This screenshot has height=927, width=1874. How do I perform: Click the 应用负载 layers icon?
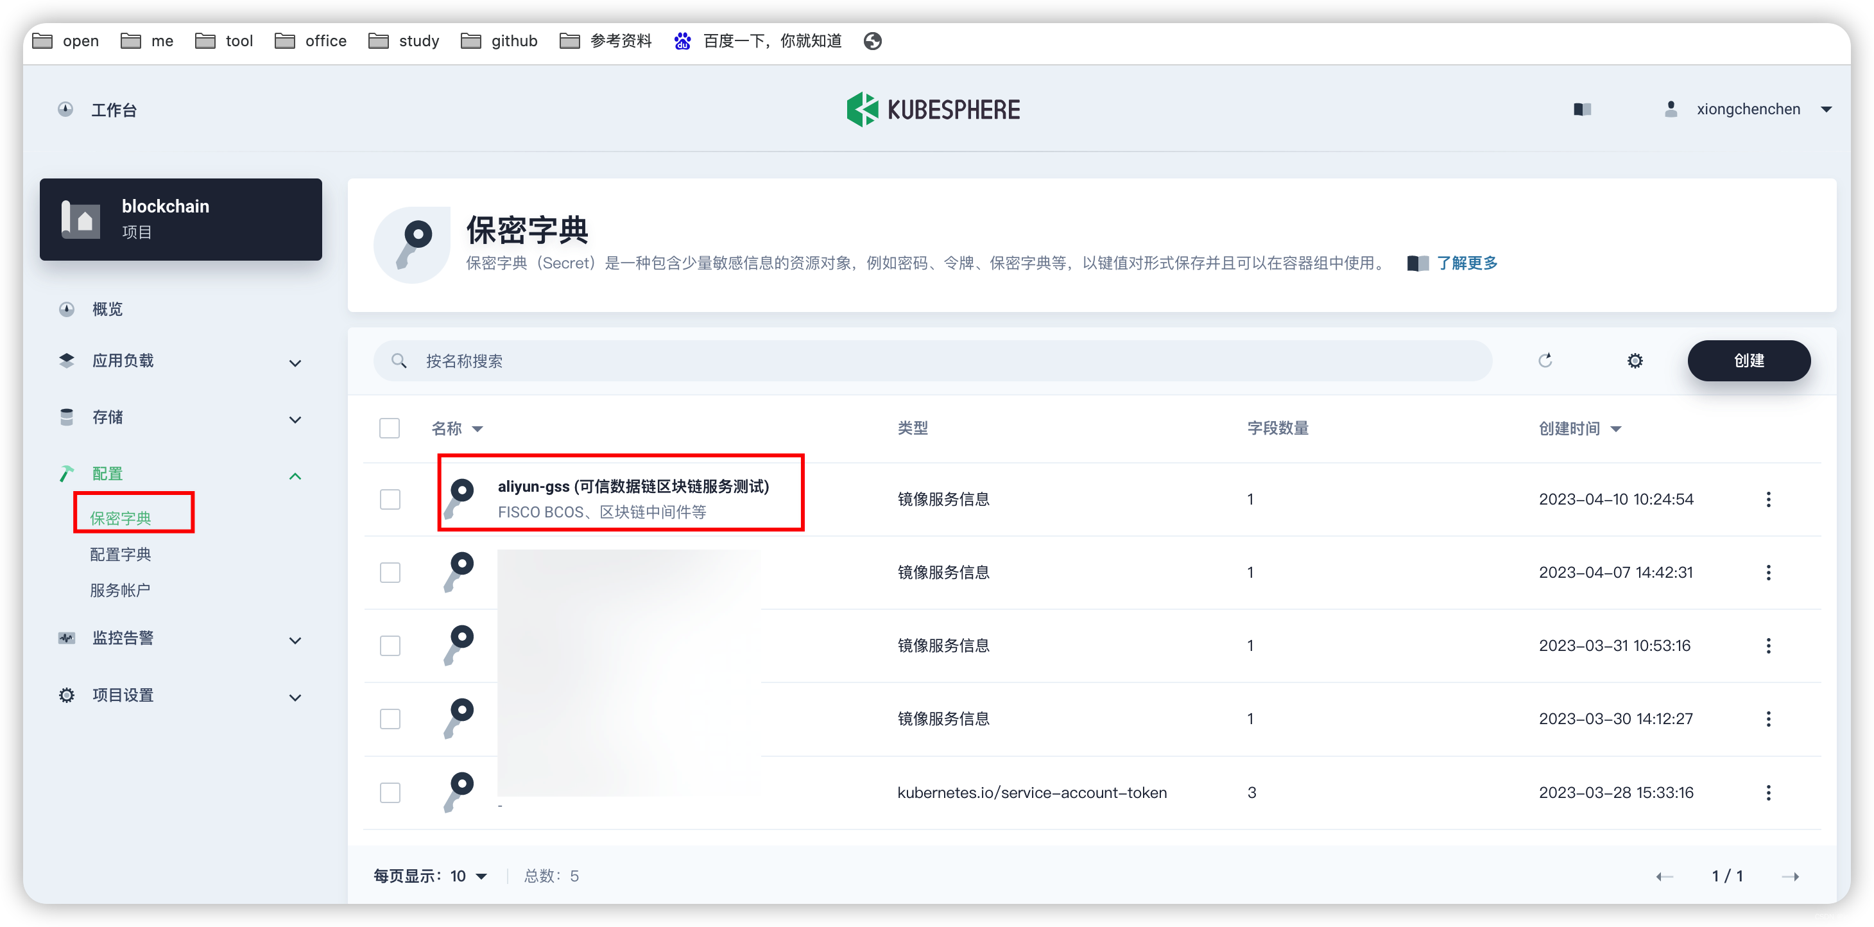tap(66, 360)
